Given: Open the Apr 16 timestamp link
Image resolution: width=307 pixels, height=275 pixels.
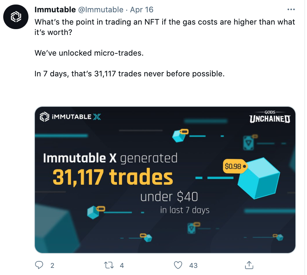Looking at the screenshot, I should coord(142,10).
